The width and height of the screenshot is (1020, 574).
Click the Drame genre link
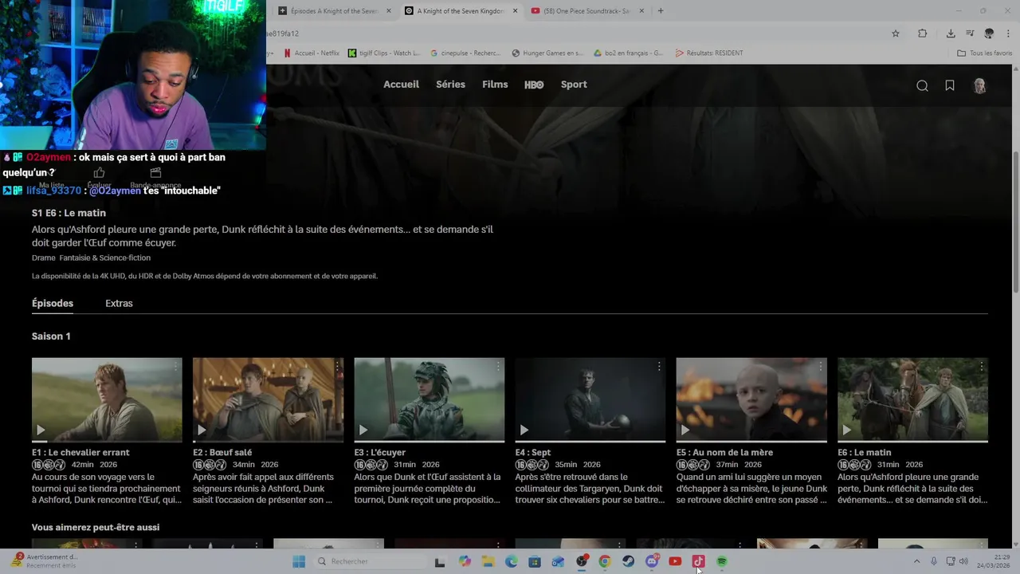[x=44, y=258]
